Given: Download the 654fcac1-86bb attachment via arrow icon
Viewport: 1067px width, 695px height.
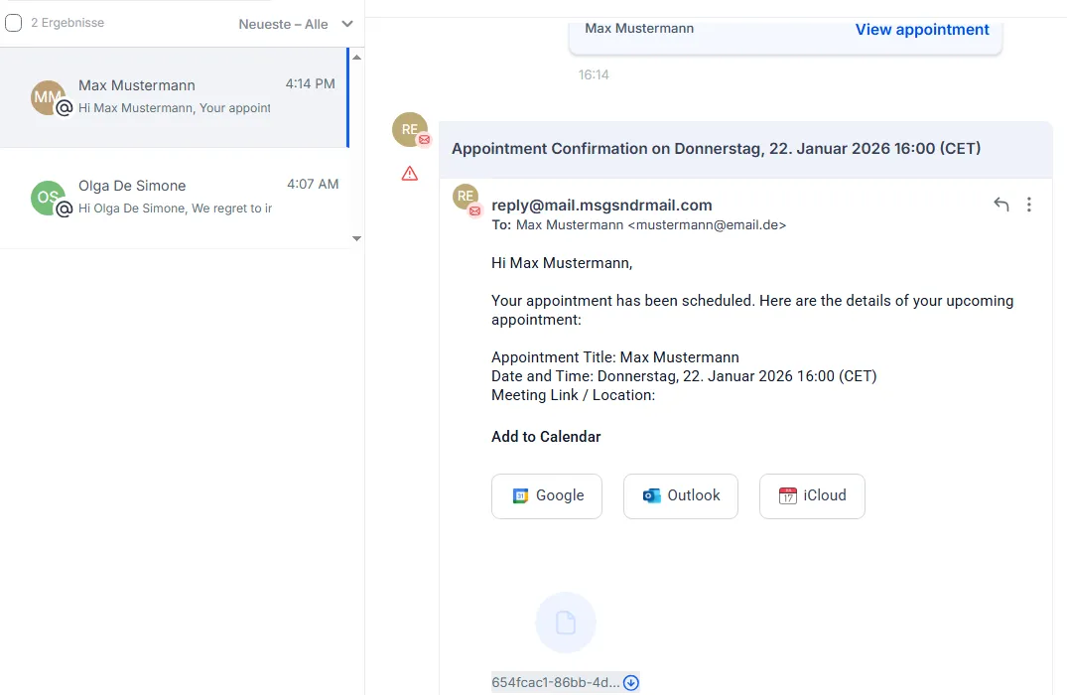Looking at the screenshot, I should tap(631, 683).
